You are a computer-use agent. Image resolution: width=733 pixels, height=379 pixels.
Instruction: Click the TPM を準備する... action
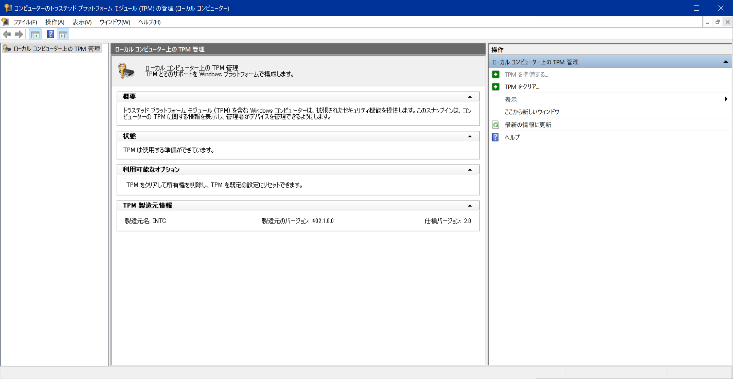click(526, 75)
